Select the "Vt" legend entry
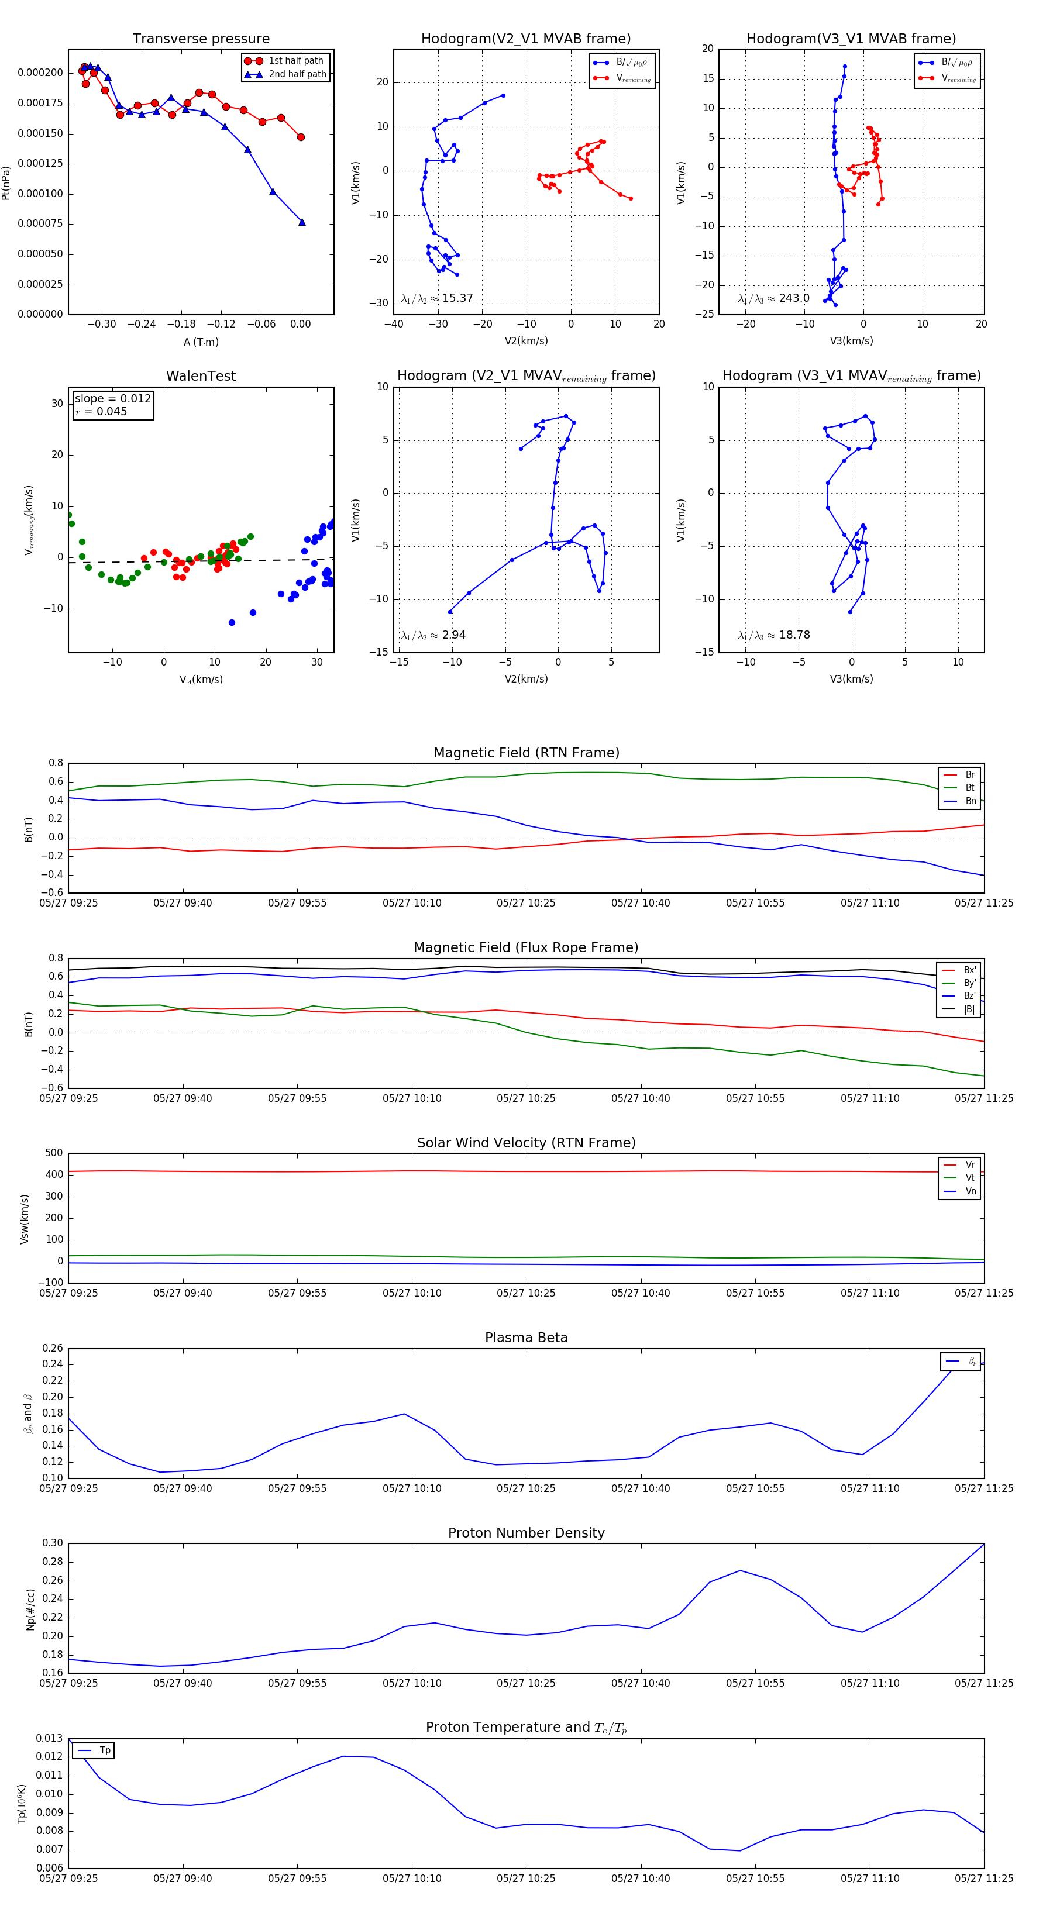The image size is (1053, 1930). (x=959, y=1178)
